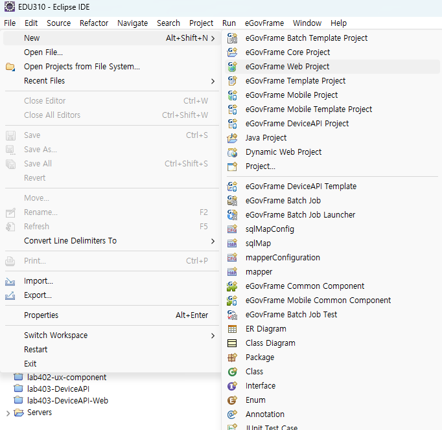Click the Export... icon in File menu

(10, 295)
